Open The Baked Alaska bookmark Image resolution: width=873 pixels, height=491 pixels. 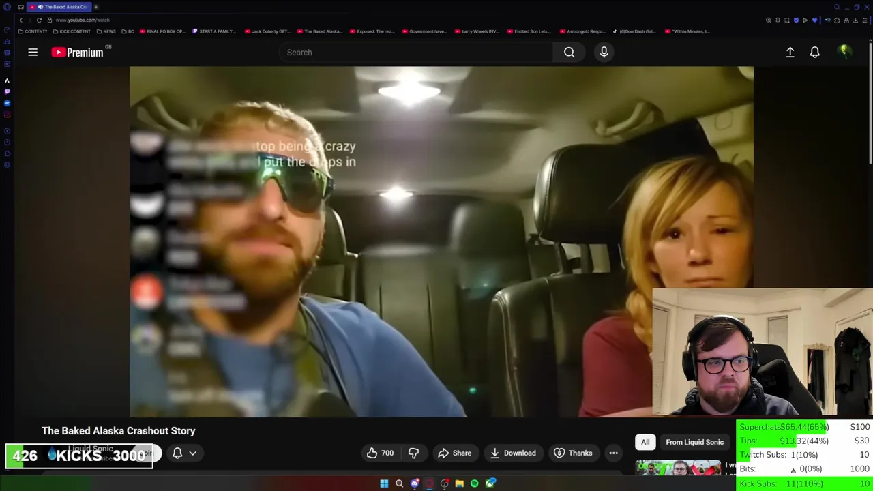click(319, 31)
